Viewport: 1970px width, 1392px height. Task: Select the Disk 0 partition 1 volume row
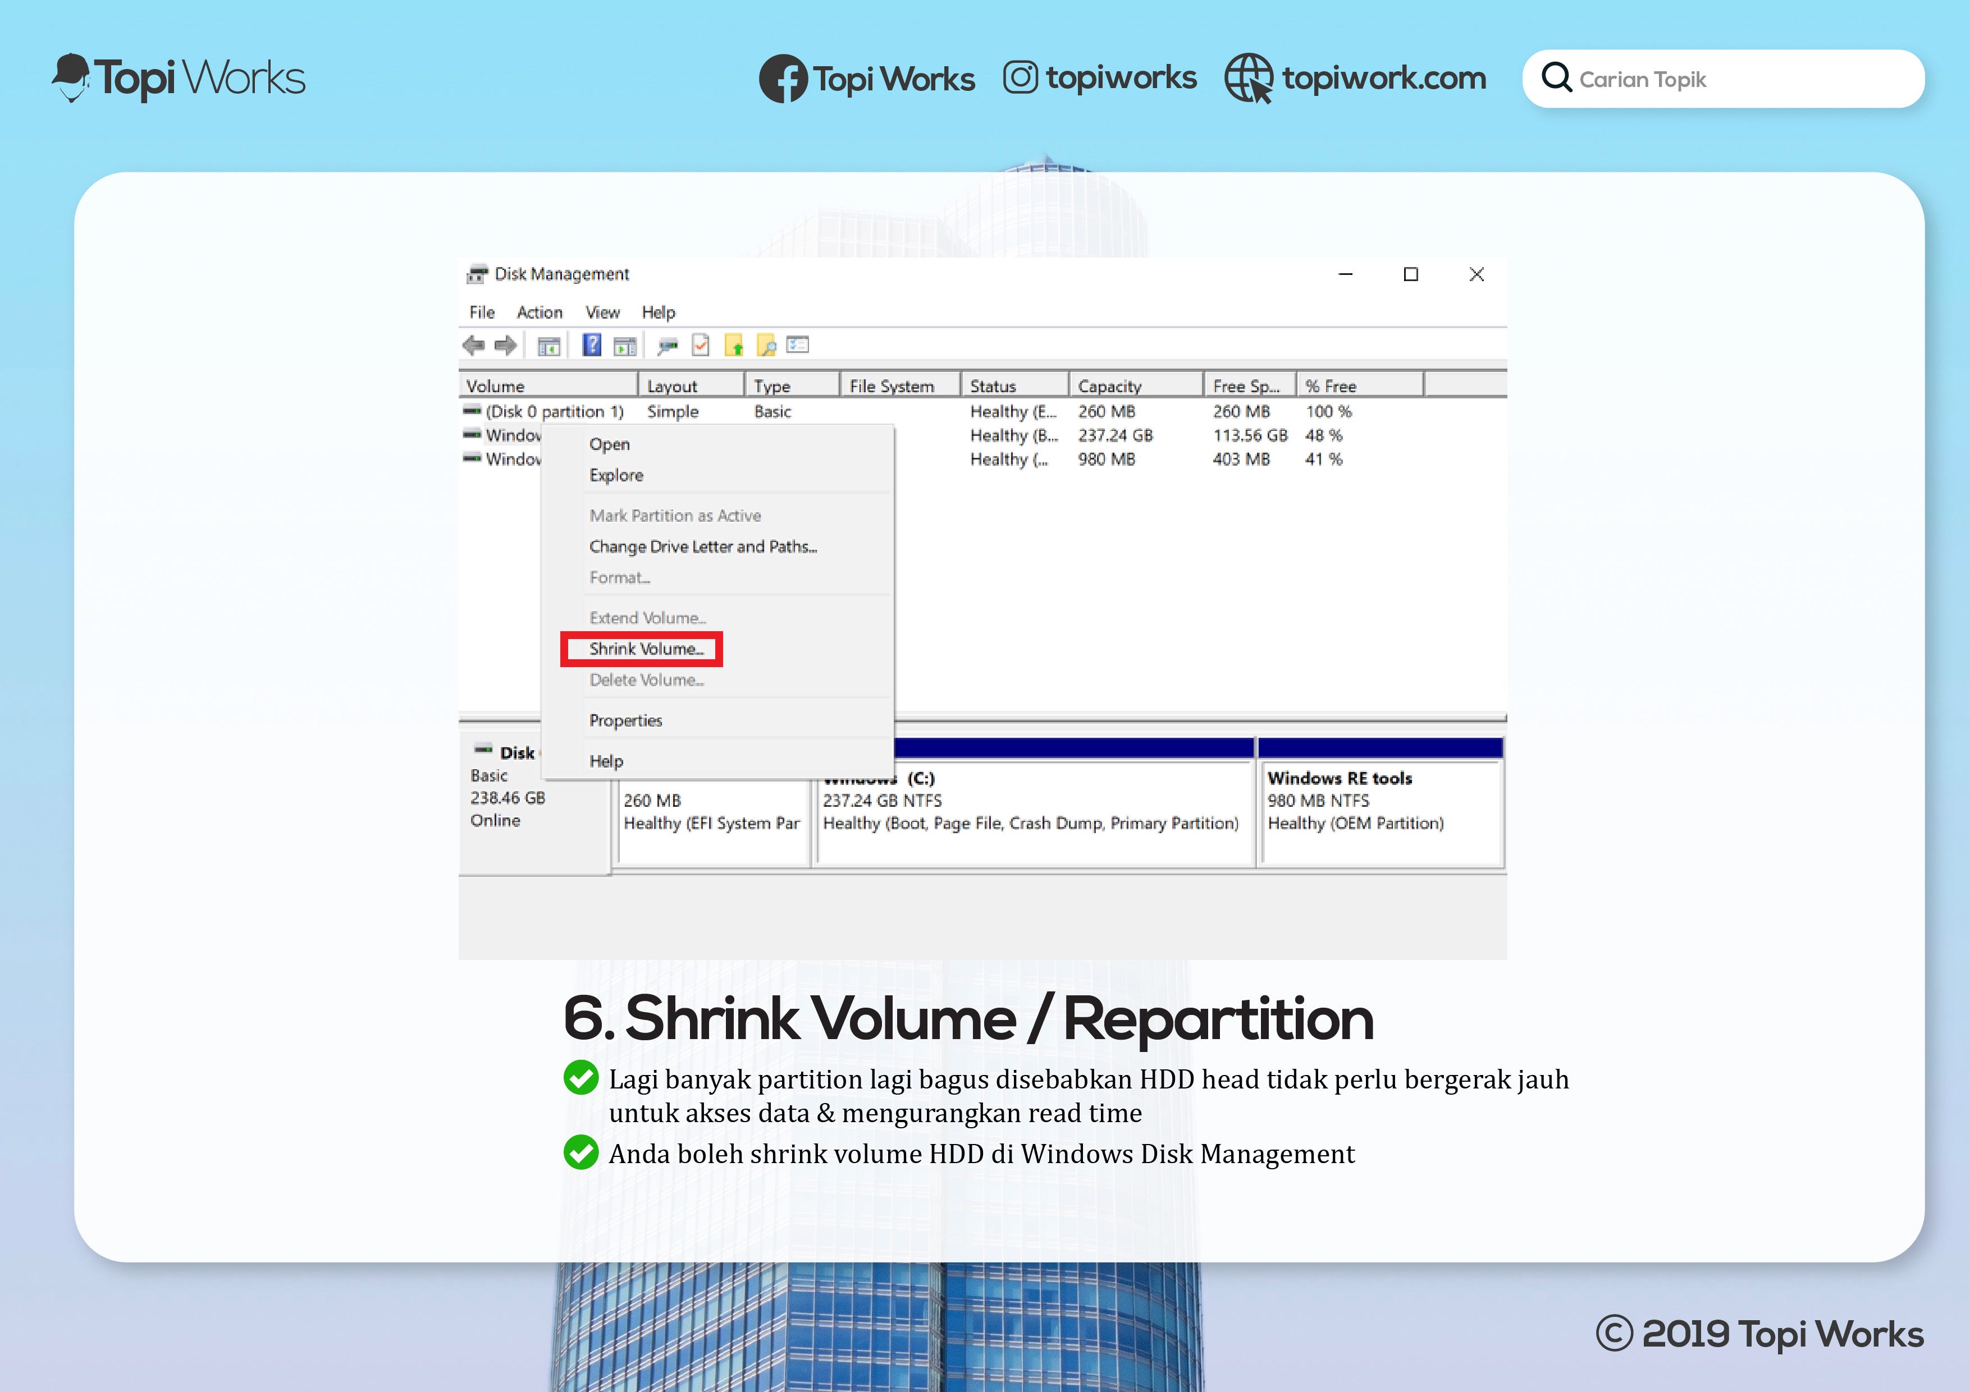(x=554, y=412)
